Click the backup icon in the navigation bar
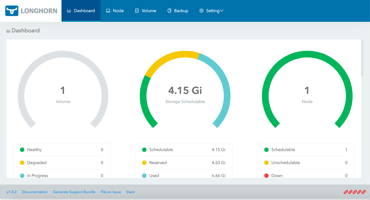The width and height of the screenshot is (370, 200). (x=169, y=10)
